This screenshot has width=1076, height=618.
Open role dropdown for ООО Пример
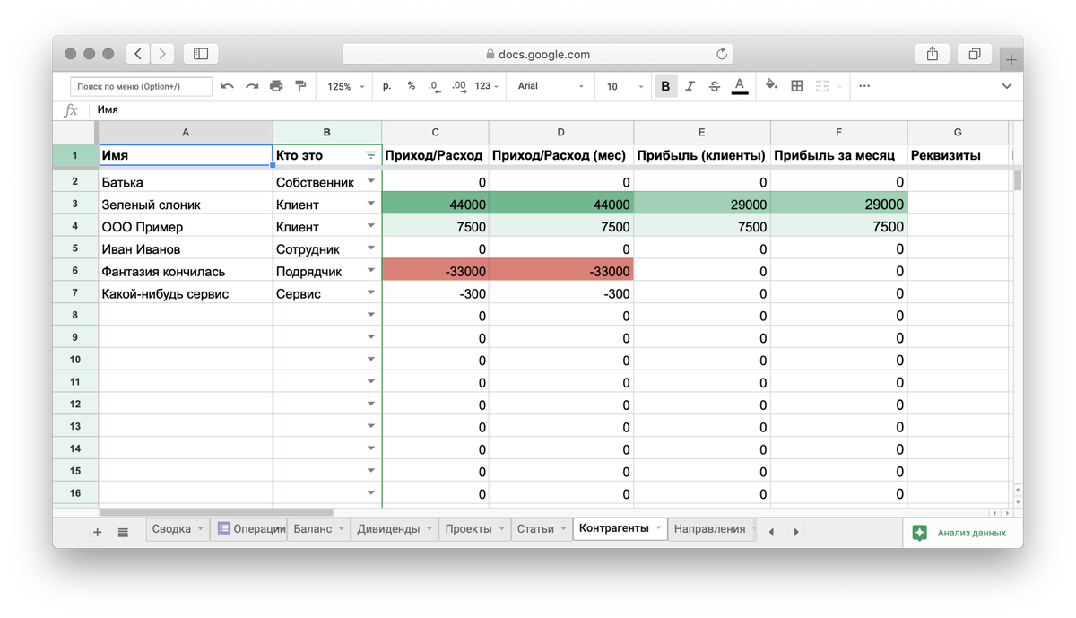370,227
